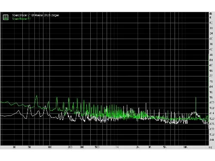The image size is (215, 161).
Task: Click the 100 Hz frequency axis label
Action: pos(49,147)
